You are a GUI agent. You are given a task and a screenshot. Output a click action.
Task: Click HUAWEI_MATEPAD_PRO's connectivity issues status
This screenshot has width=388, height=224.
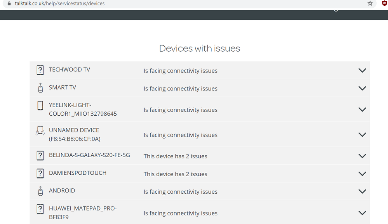(x=180, y=213)
